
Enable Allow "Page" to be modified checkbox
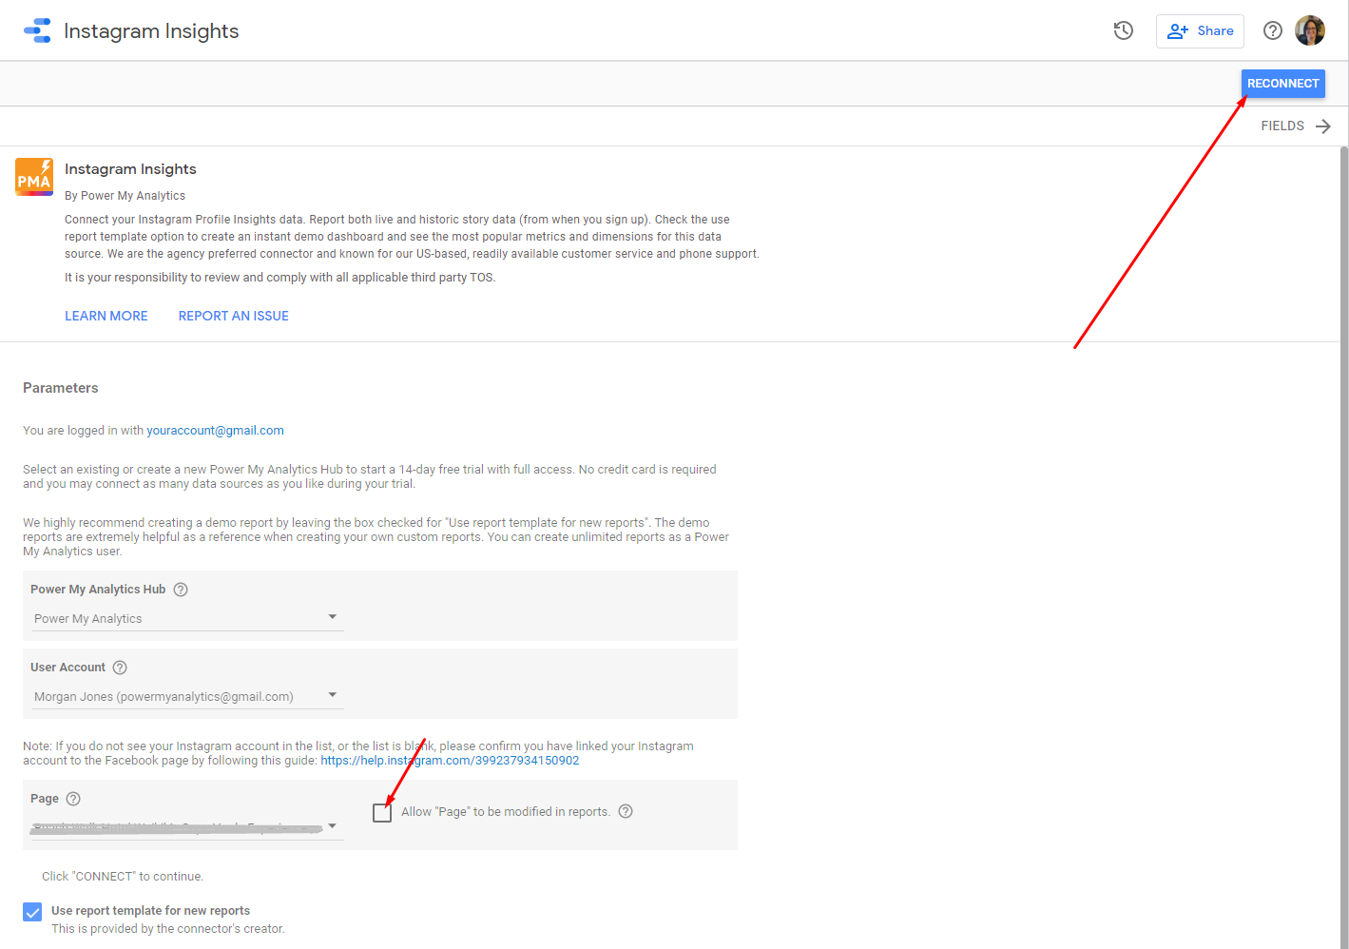382,812
